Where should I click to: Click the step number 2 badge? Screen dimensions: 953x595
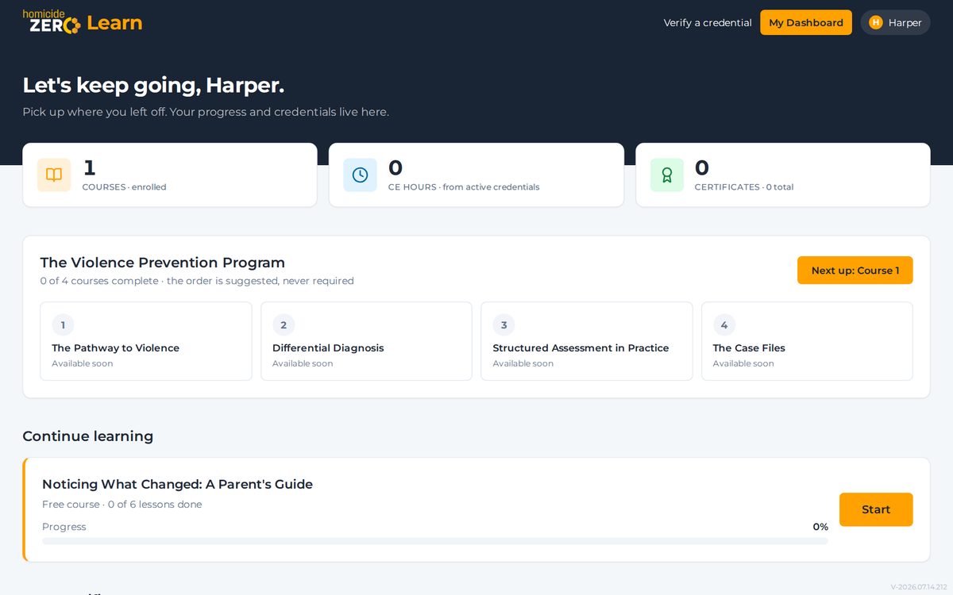284,325
